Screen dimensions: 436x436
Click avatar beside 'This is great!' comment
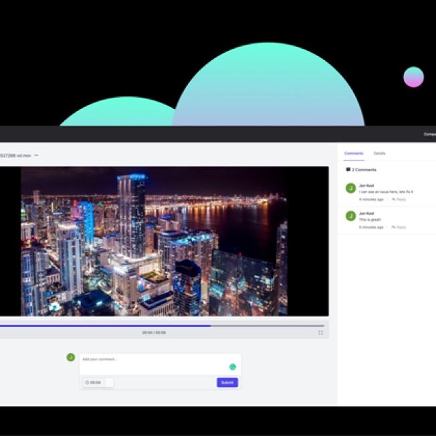[350, 216]
